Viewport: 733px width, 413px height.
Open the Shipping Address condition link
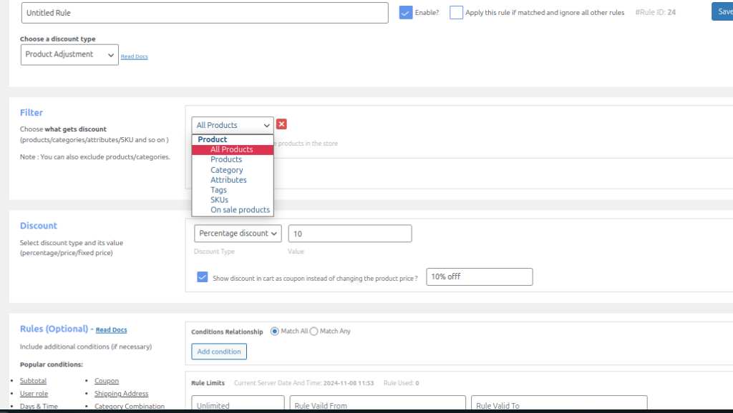click(121, 394)
